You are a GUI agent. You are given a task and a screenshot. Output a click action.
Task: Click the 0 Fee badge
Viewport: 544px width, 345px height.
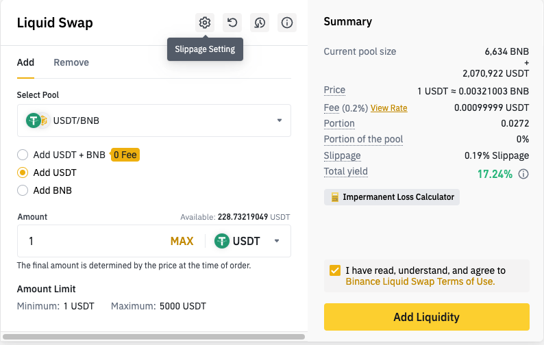coord(125,155)
